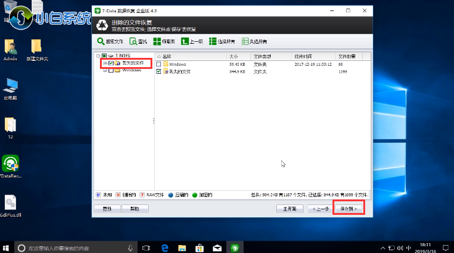Open the taskbar clock and date
The height and width of the screenshot is (253, 454).
[x=426, y=248]
